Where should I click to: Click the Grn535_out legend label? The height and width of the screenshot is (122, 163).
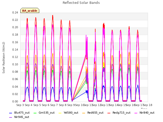tap(47, 113)
